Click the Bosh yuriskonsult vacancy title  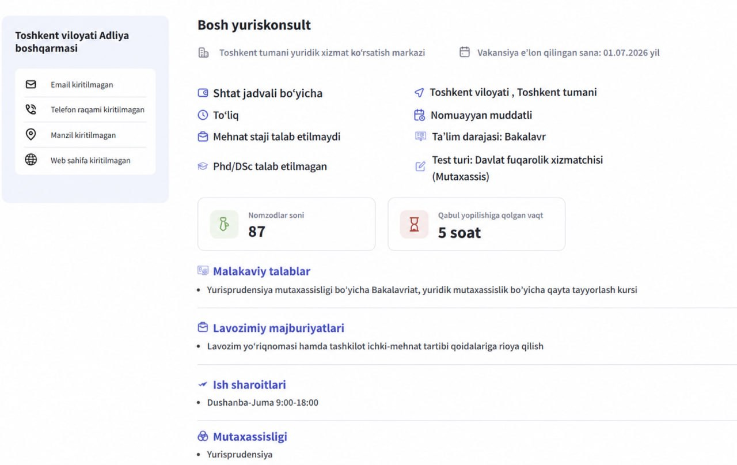[x=254, y=25]
